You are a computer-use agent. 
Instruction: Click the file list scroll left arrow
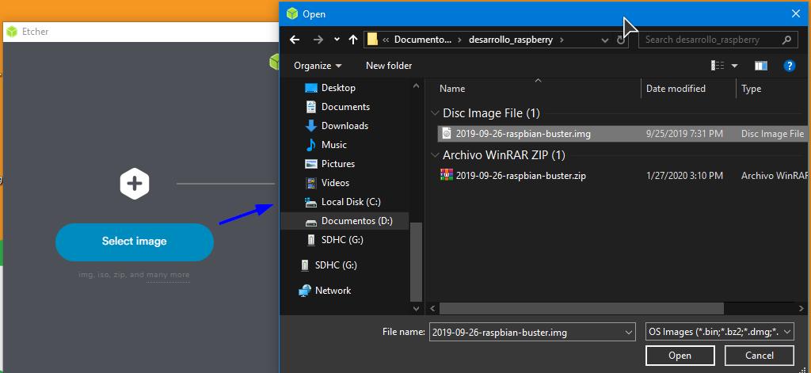pyautogui.click(x=432, y=308)
